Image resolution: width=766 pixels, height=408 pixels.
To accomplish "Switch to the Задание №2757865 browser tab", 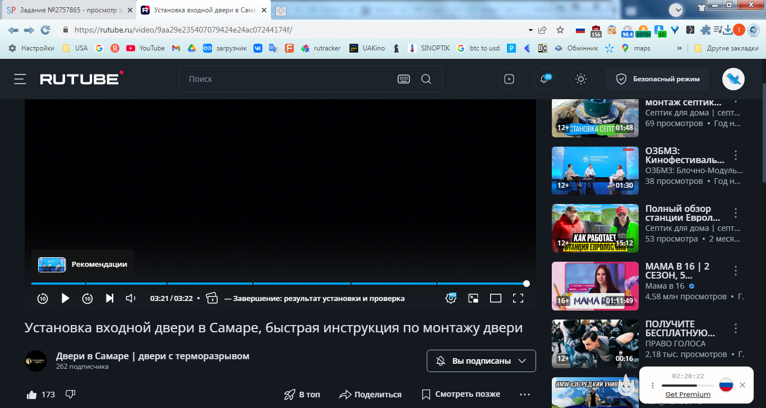I will pyautogui.click(x=67, y=10).
